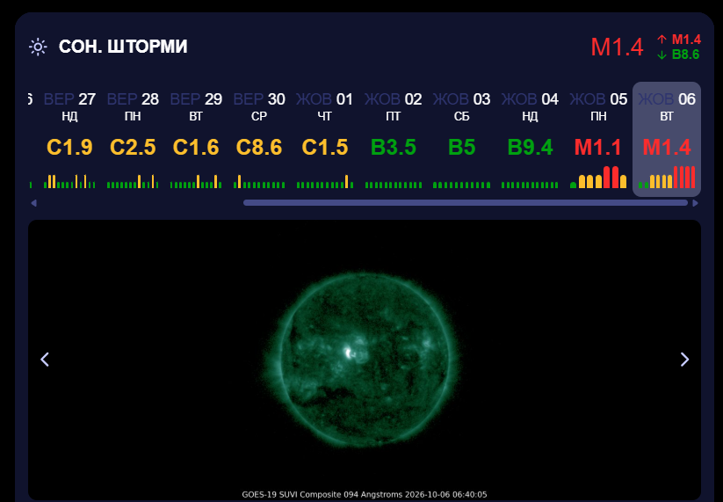This screenshot has width=723, height=502.
Task: Click the B5 flare value
Action: [x=461, y=148]
